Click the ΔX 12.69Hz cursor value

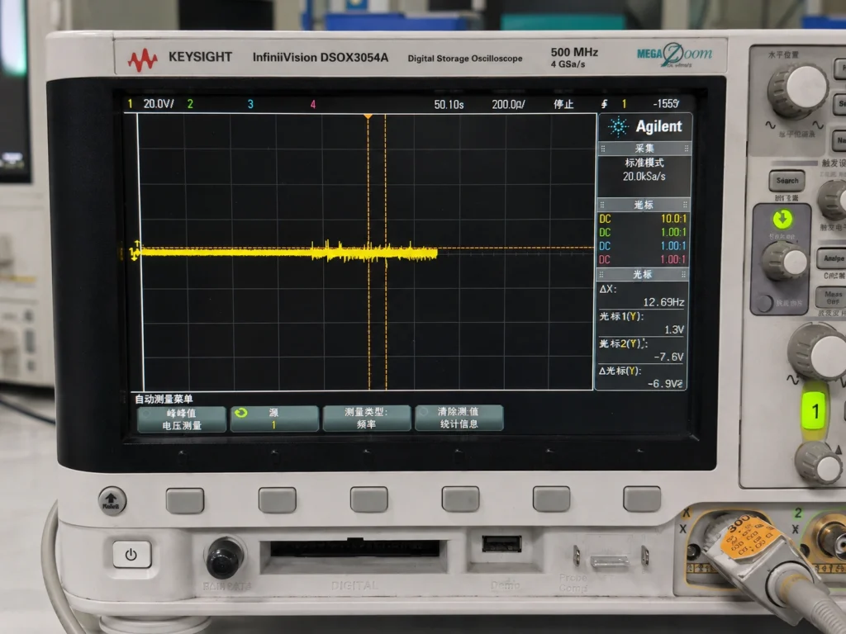pos(663,302)
